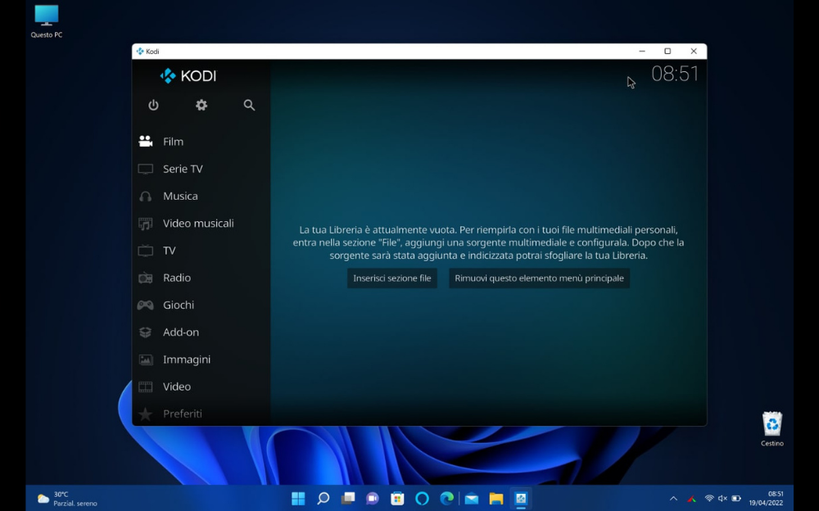Viewport: 819px width, 511px height.
Task: Open Teams chat taskbar icon
Action: (373, 499)
